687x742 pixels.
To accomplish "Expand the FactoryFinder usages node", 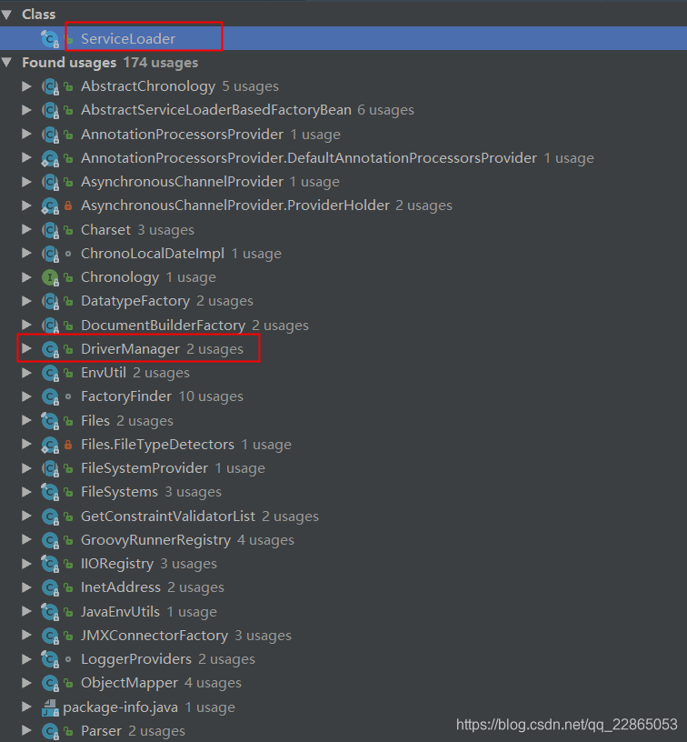I will tap(26, 396).
